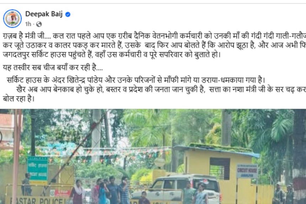Select the public globe privacy icon
Image resolution: width=306 pixels, height=204 pixels.
pyautogui.click(x=39, y=24)
